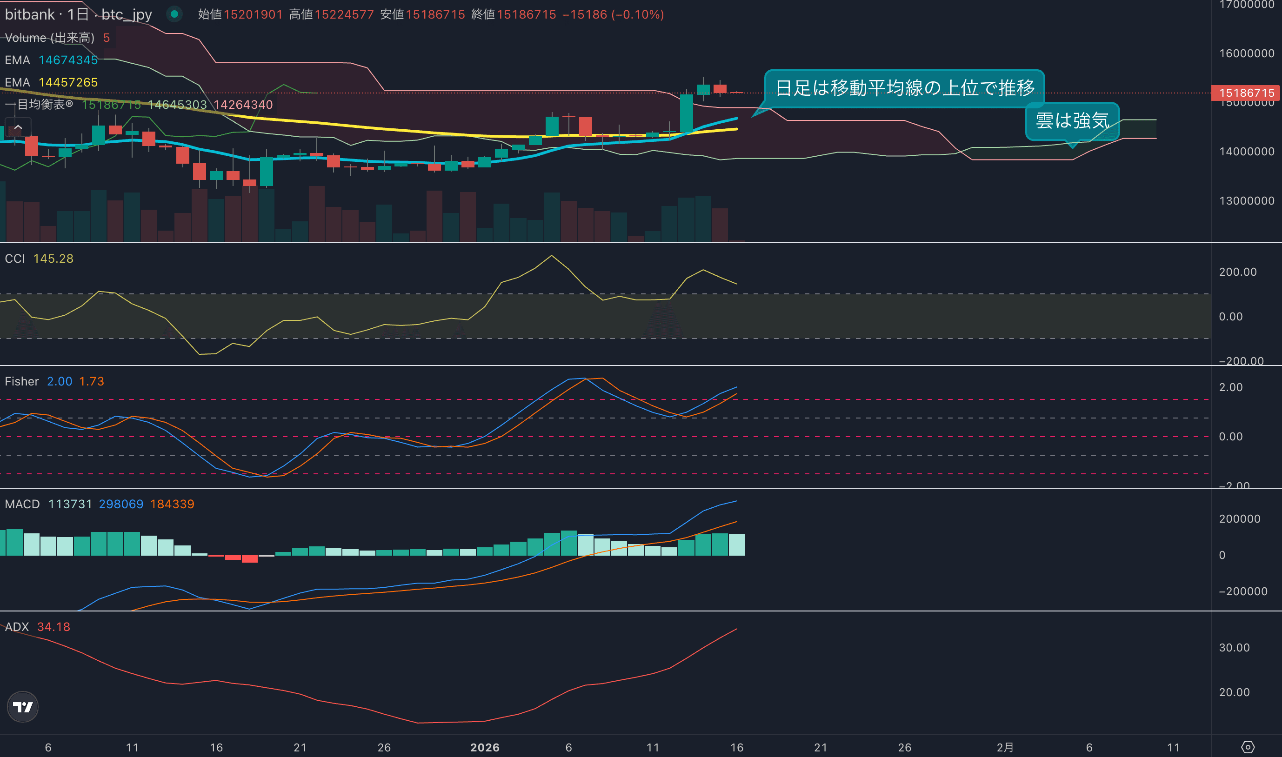Select the 日足は移動平均線の上位で推移 callout annotation
The image size is (1282, 757).
click(904, 88)
